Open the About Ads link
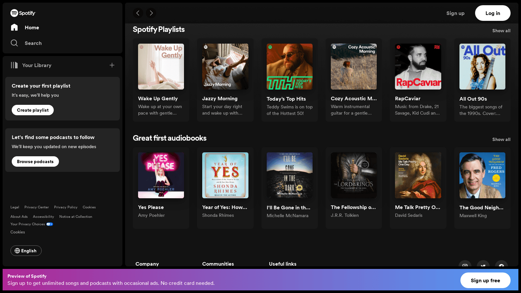The width and height of the screenshot is (521, 293). tap(19, 216)
